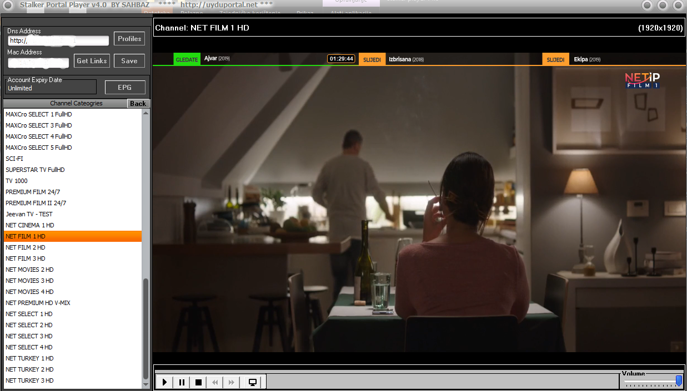Select SUPERSTAR TV FullHD channel
Screen dimensions: 687x391
pos(73,170)
